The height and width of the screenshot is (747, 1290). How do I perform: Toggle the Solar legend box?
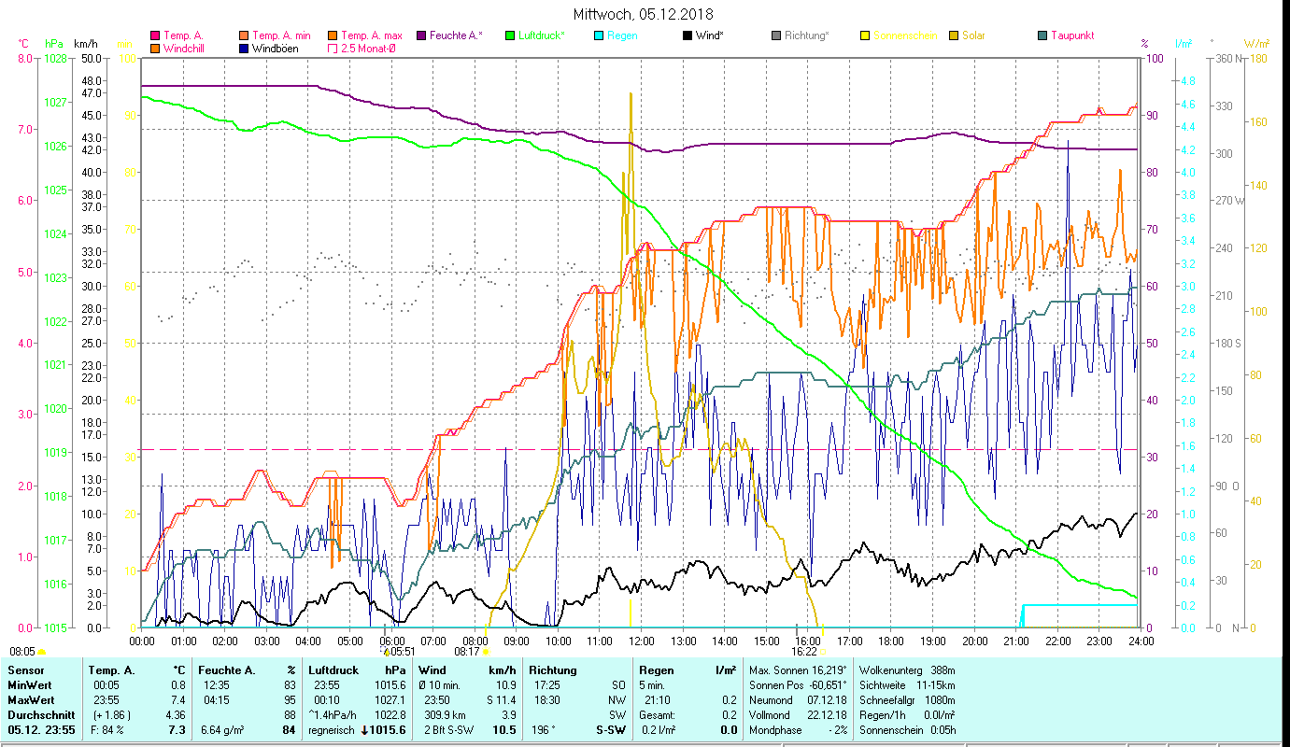point(954,35)
